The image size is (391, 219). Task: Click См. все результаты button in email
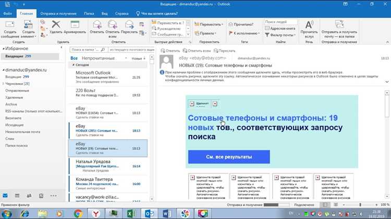[229, 157]
